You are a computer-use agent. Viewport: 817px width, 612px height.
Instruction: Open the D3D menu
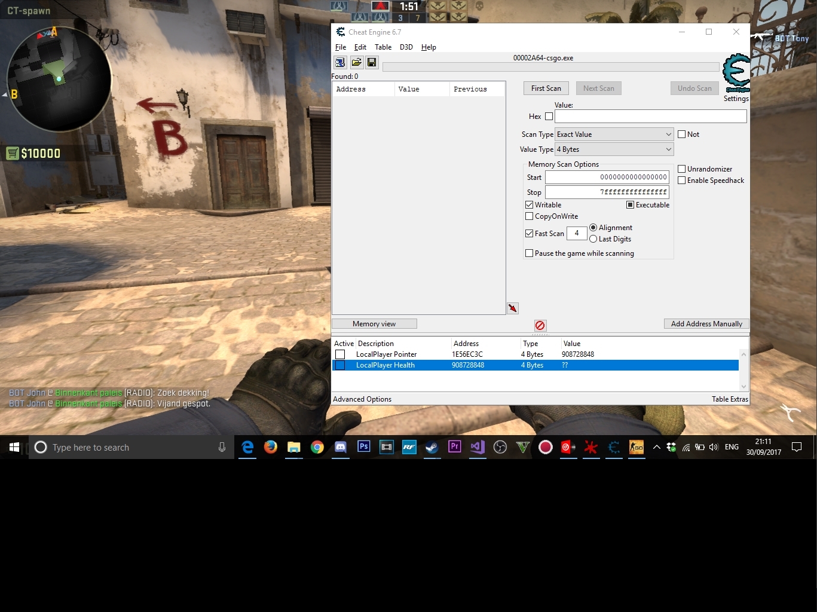(x=406, y=47)
